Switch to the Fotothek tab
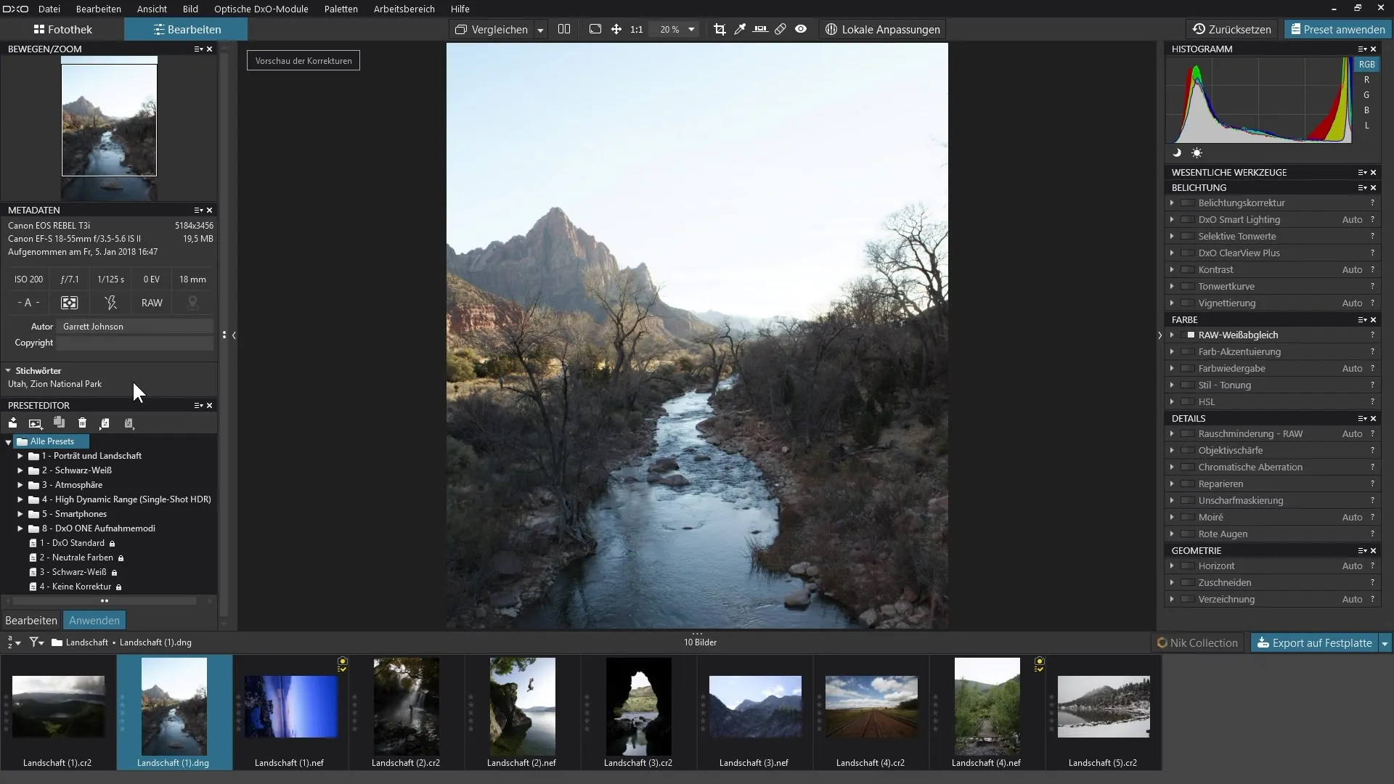1394x784 pixels. click(62, 30)
